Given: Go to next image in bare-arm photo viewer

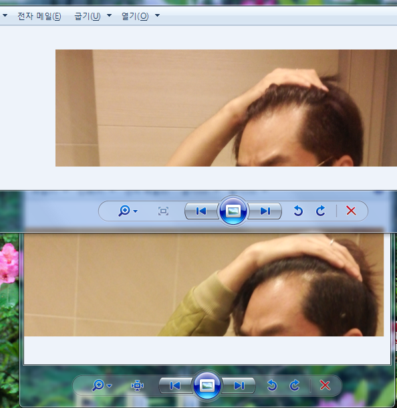Looking at the screenshot, I should pyautogui.click(x=265, y=211).
